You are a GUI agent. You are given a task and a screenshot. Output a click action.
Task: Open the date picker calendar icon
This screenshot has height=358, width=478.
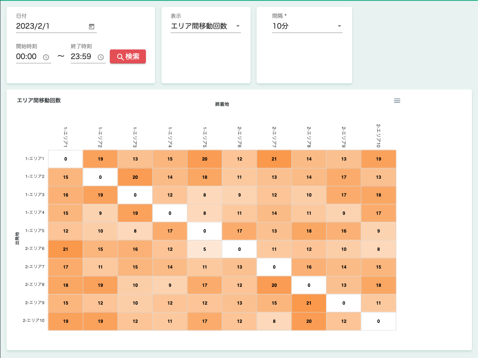(x=92, y=26)
